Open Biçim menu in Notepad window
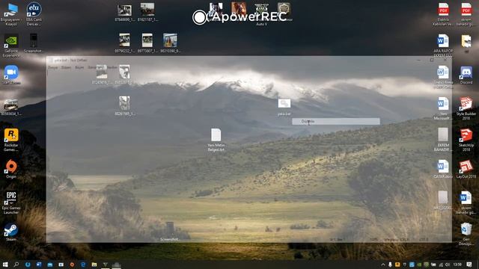Image resolution: width=479 pixels, height=269 pixels. click(x=79, y=67)
